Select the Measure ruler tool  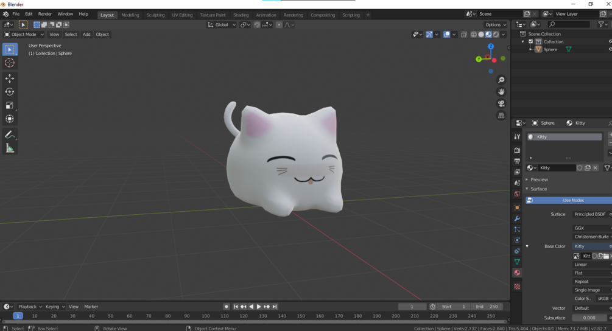[10, 148]
